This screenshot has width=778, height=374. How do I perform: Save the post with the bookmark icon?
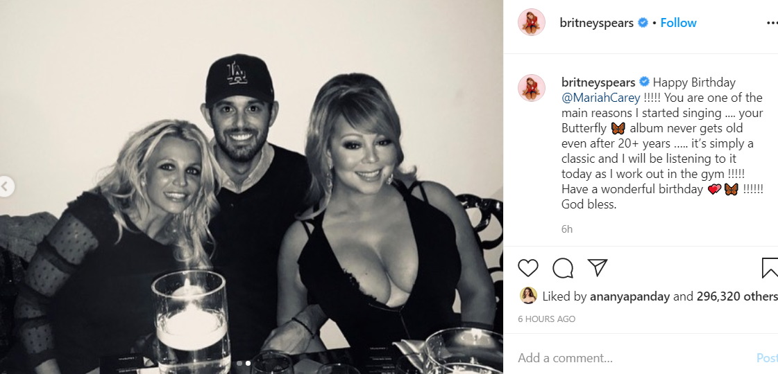point(770,268)
